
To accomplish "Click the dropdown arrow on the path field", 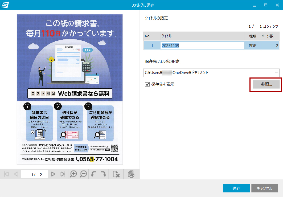I will (x=276, y=73).
